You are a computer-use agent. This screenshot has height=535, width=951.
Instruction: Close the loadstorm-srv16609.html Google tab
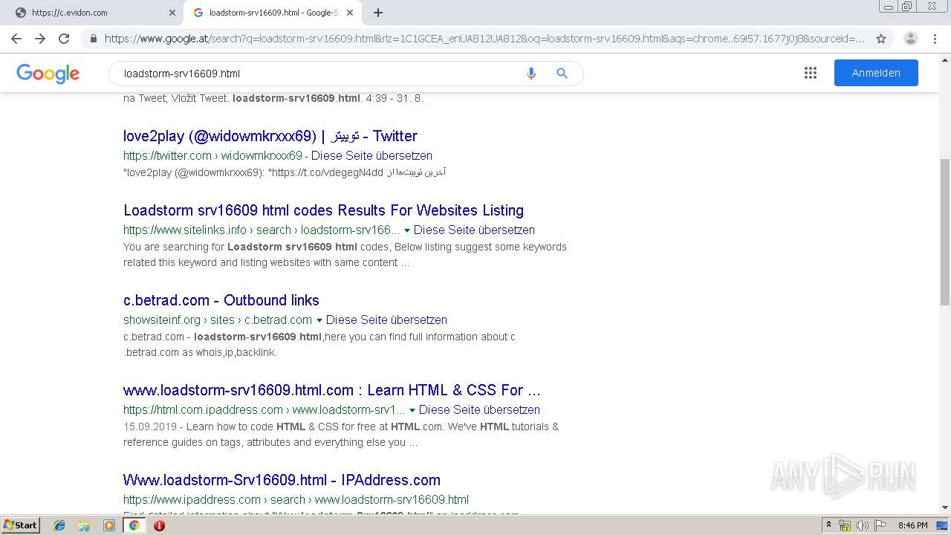click(x=350, y=13)
